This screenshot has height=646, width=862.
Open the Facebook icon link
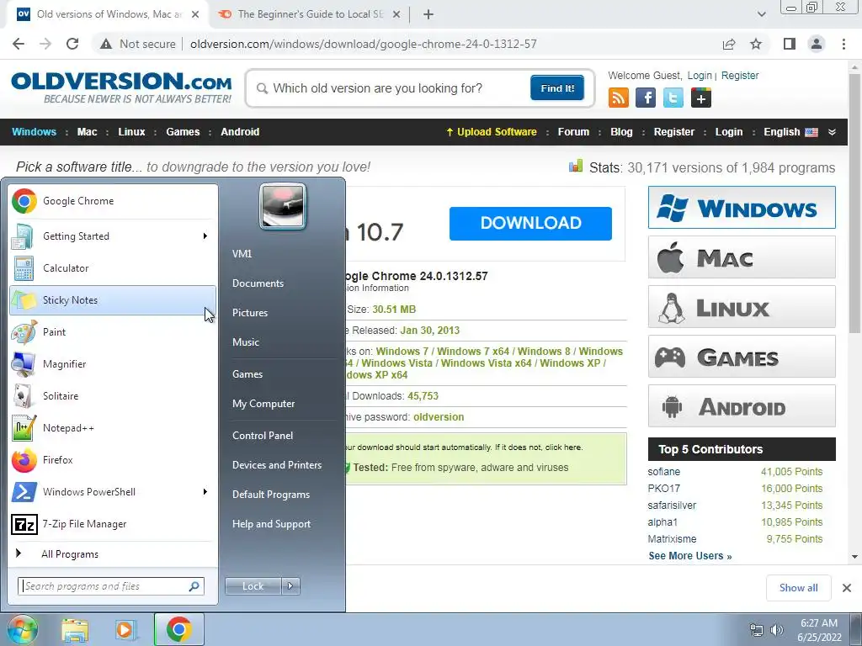(646, 98)
